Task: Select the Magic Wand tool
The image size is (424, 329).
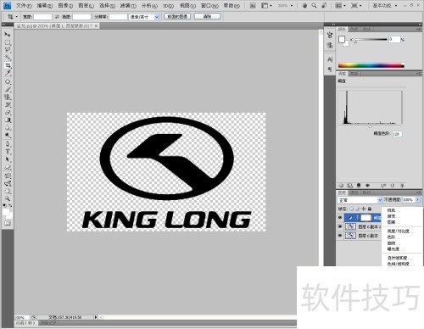Action: click(8, 58)
